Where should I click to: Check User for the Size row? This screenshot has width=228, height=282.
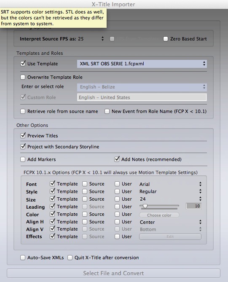[117, 199]
